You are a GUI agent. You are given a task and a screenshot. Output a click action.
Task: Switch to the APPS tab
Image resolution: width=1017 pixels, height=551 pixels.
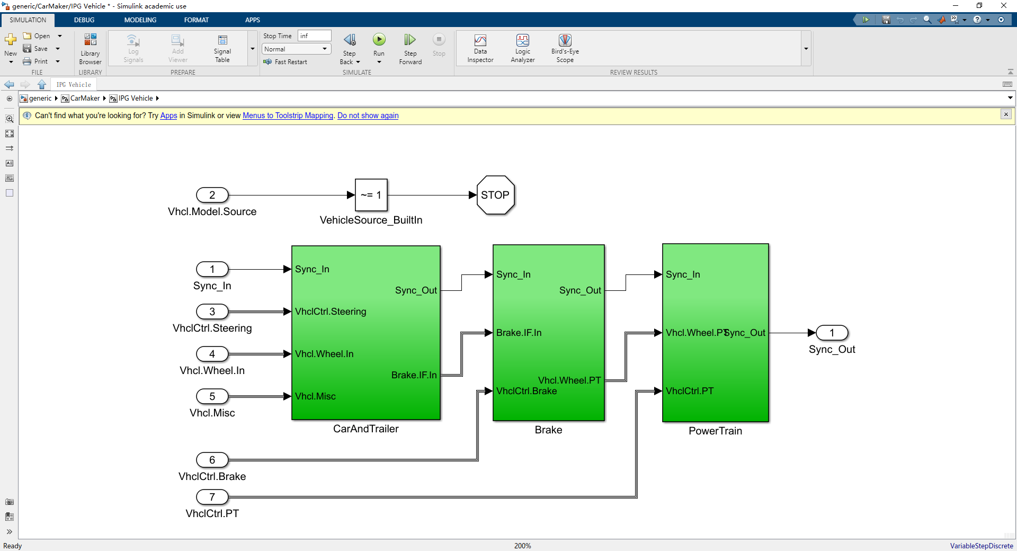pos(253,20)
